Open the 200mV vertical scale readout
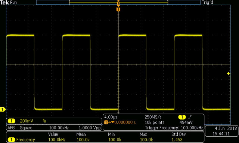 click(27, 121)
